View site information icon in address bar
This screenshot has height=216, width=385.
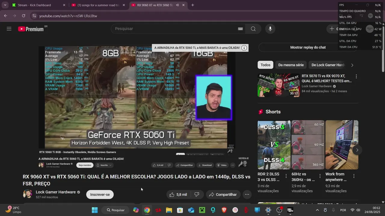click(x=34, y=16)
